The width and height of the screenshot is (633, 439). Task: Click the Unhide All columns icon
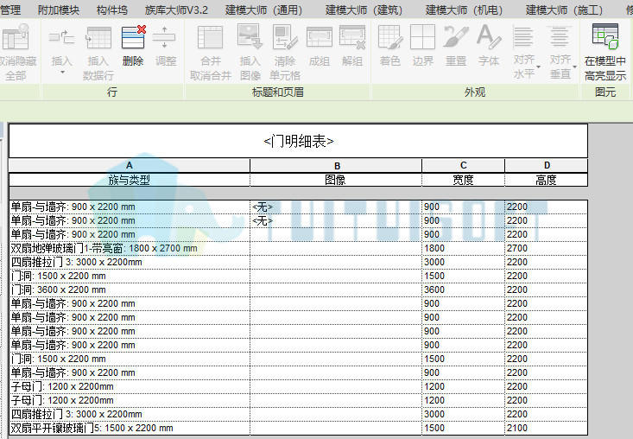click(16, 37)
